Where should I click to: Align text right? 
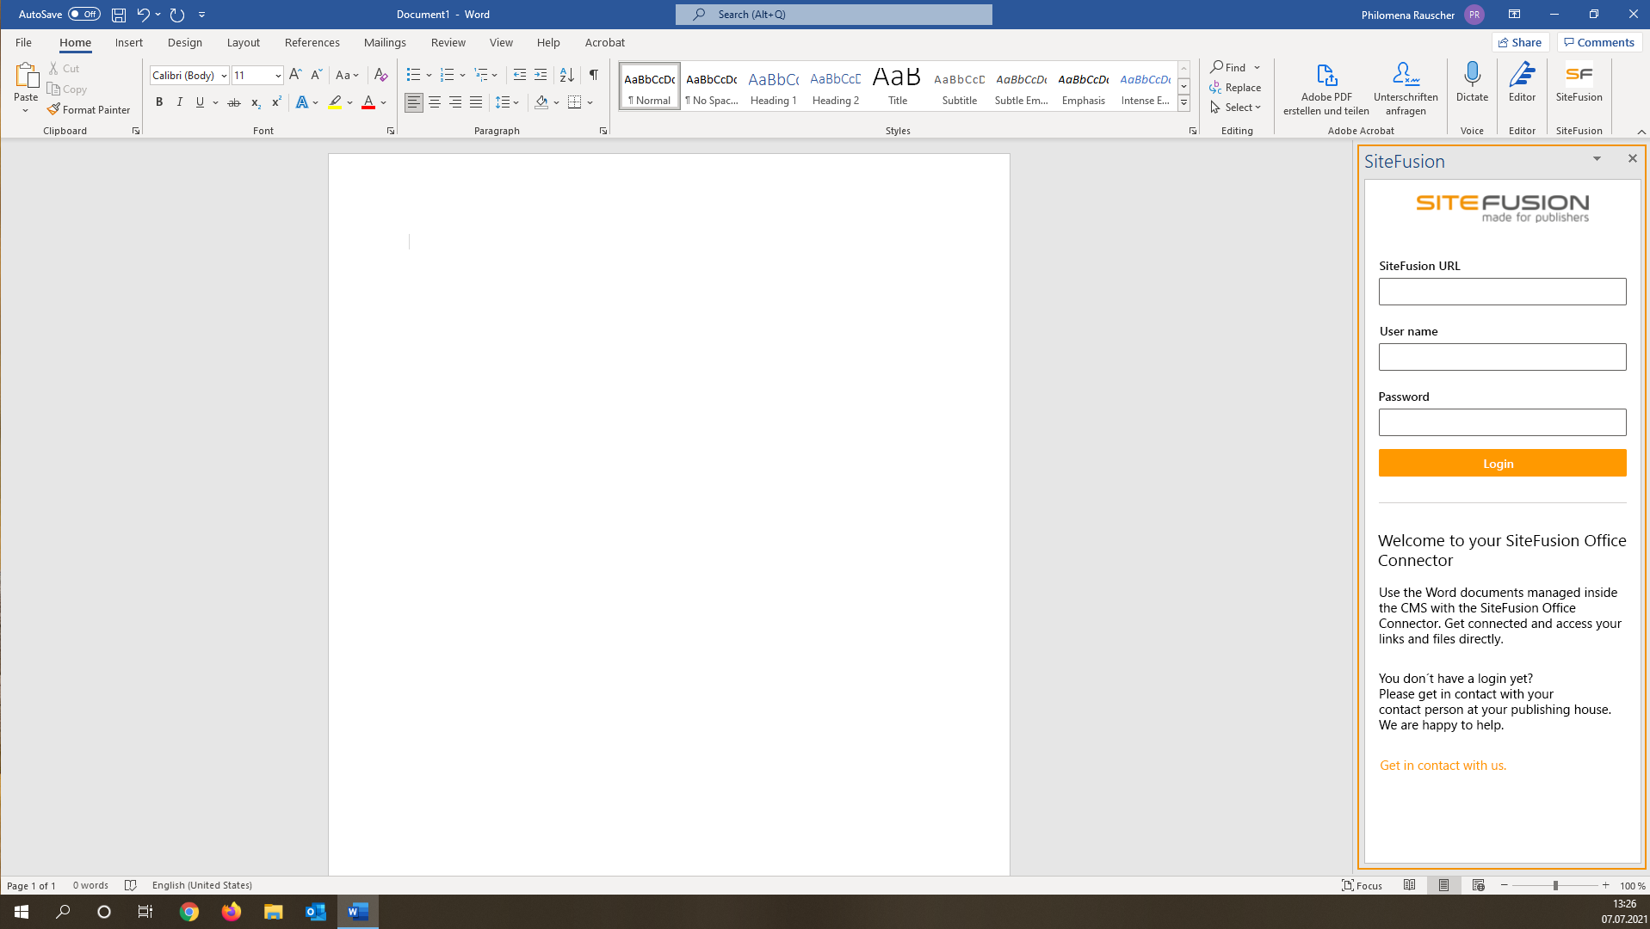(x=455, y=102)
